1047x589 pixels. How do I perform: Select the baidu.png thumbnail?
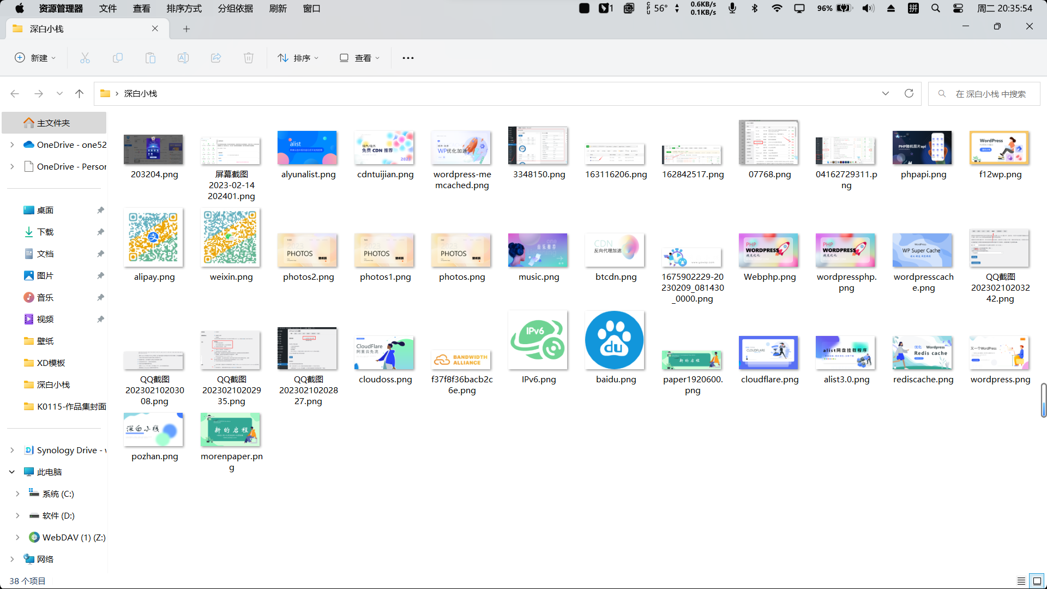click(615, 340)
